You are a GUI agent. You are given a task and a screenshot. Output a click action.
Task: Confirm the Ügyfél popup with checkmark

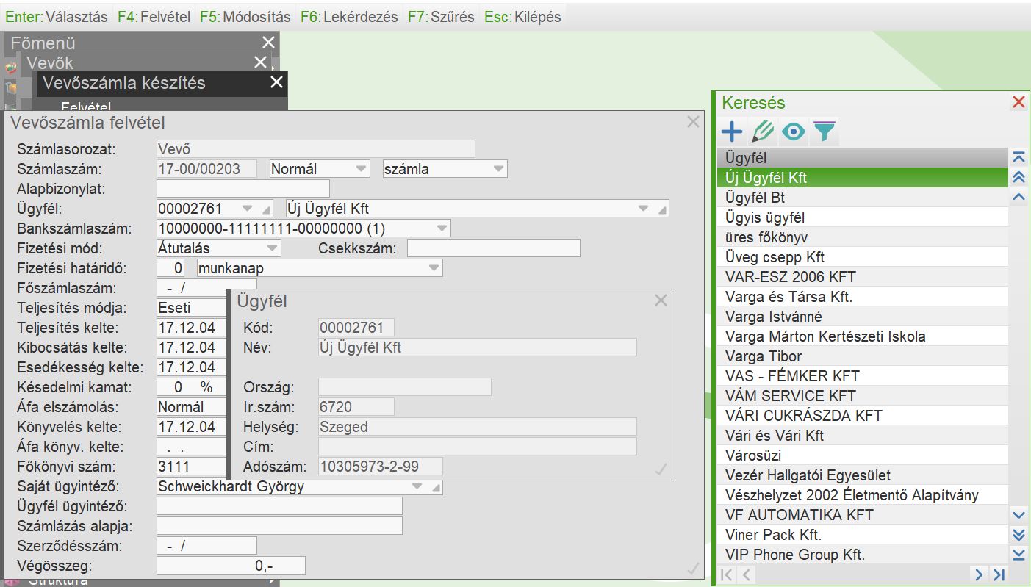(661, 469)
